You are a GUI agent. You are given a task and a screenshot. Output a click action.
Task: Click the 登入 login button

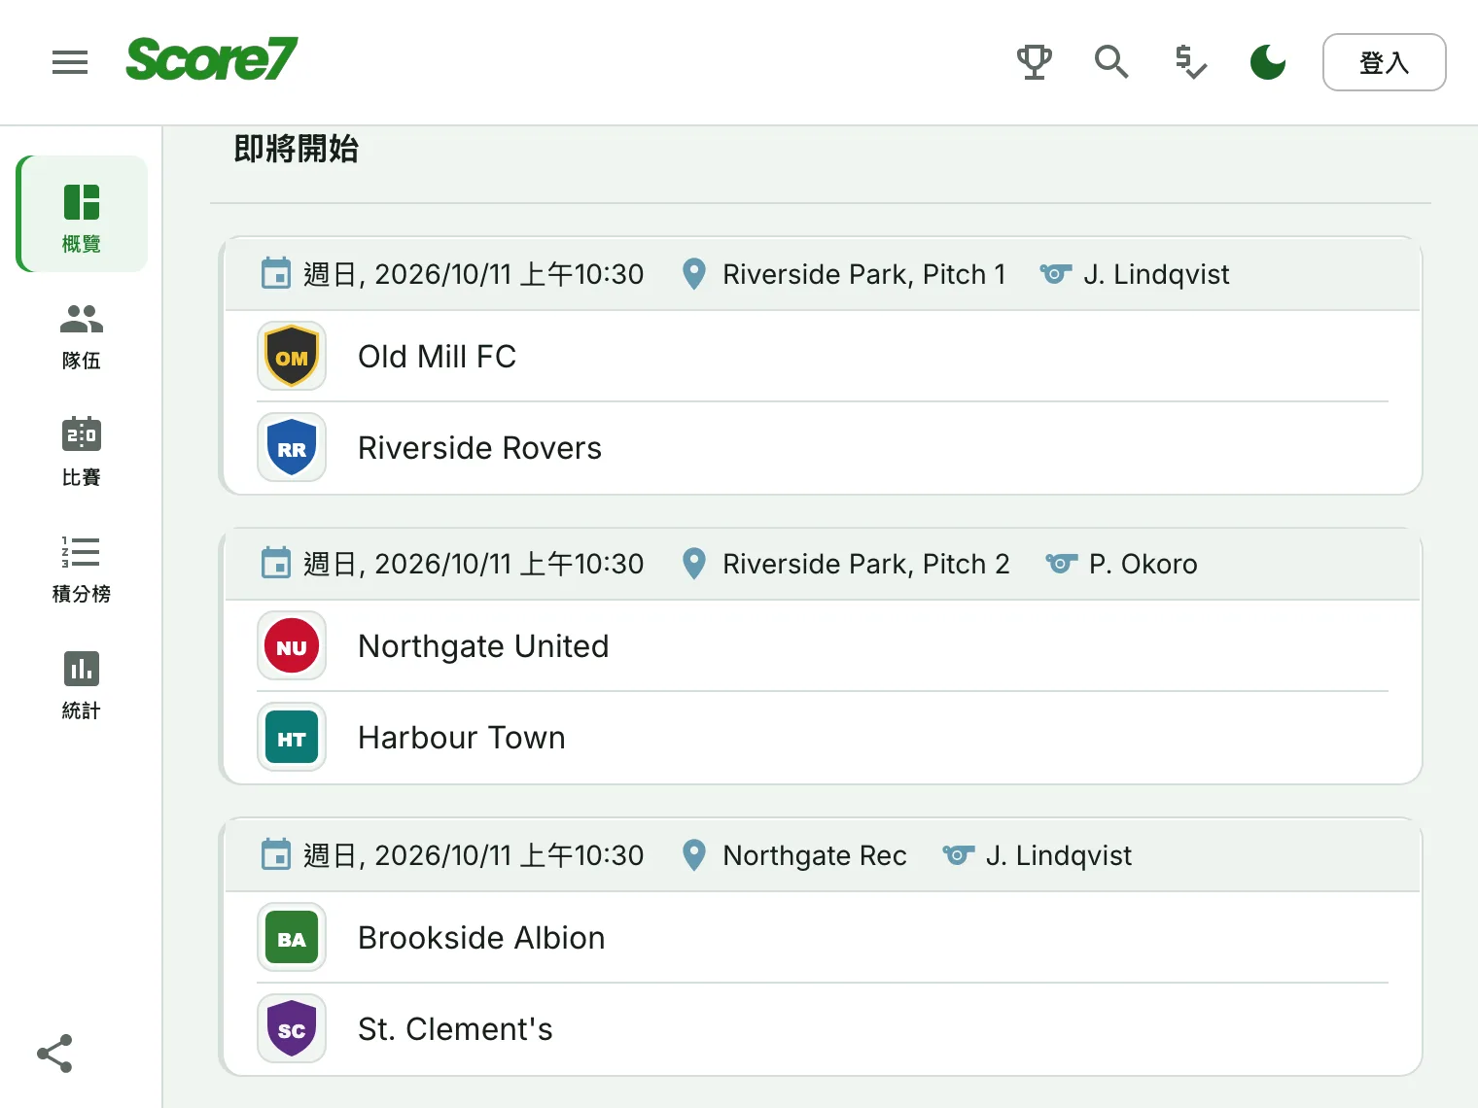pyautogui.click(x=1385, y=62)
